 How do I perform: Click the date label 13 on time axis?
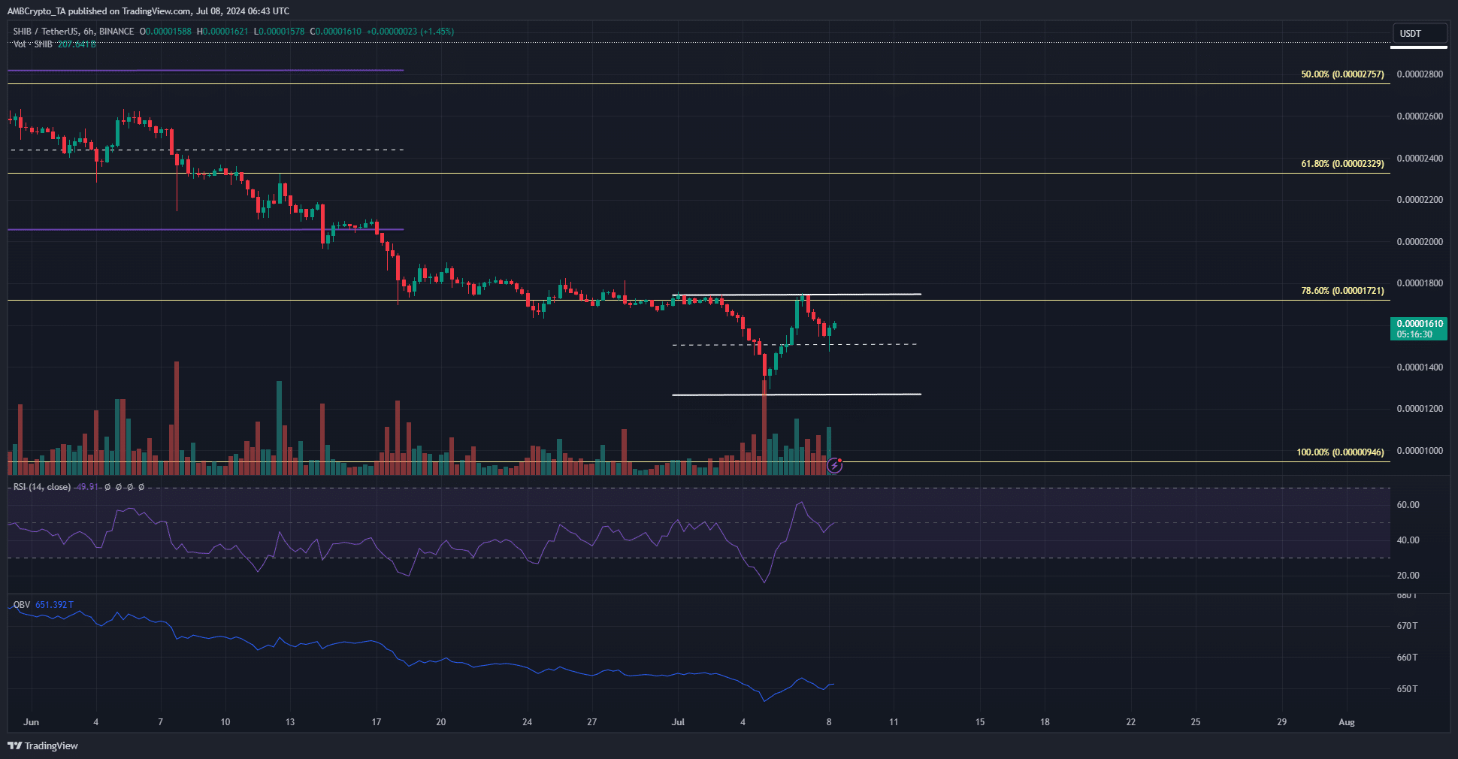point(290,722)
